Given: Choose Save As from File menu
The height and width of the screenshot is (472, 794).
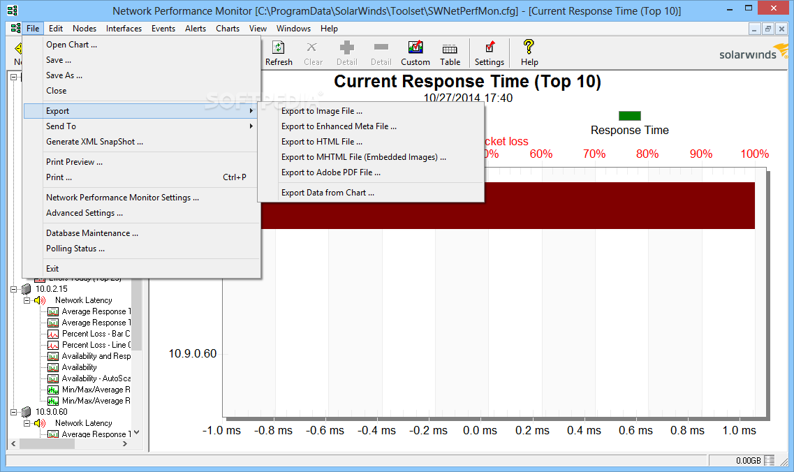Looking at the screenshot, I should tap(142, 75).
